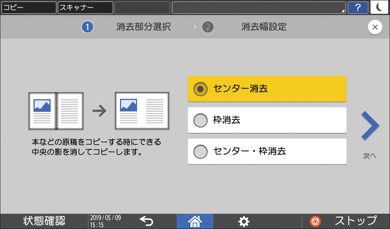The image size is (390, 229).
Task: Close the erase settings screen
Action: 375,27
